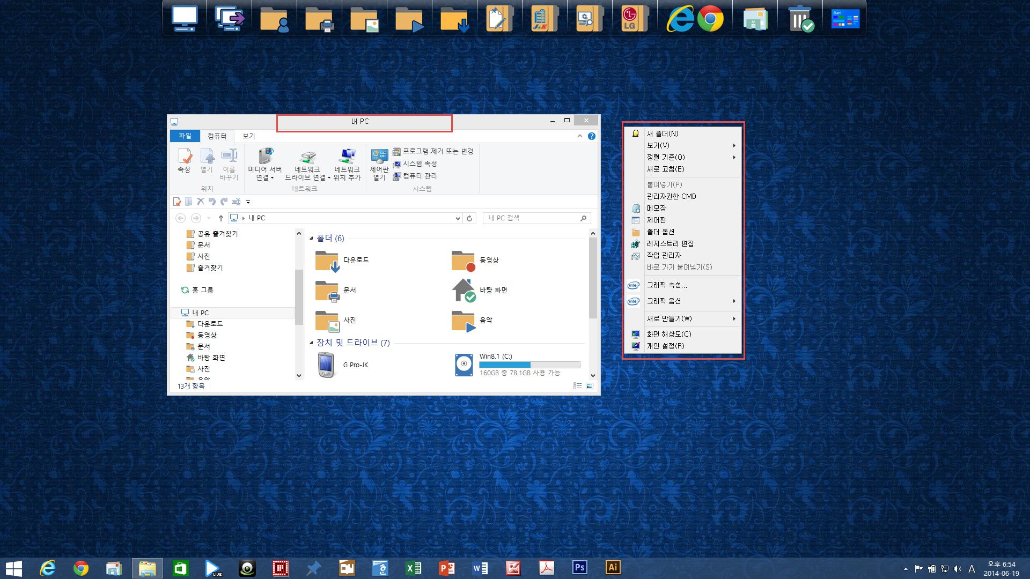Launch Chrome from the top dock
Image resolution: width=1030 pixels, height=579 pixels.
(x=710, y=19)
